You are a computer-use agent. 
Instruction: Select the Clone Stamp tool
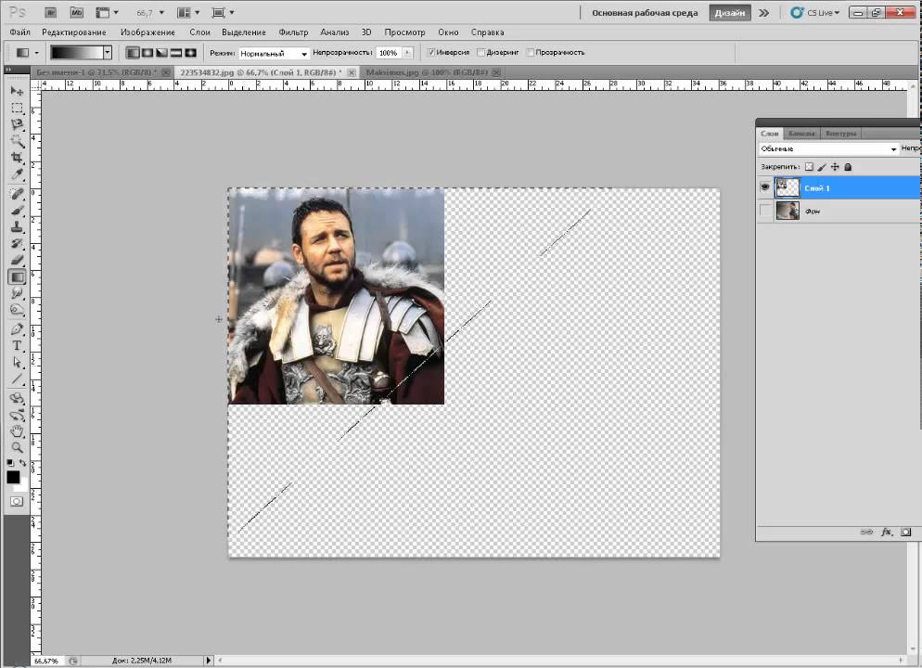pos(17,227)
